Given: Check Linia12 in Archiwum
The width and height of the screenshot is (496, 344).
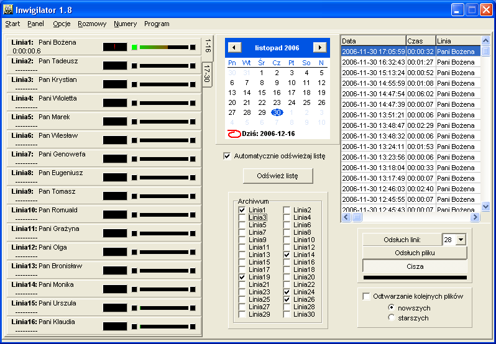Looking at the screenshot, I should pos(287,247).
